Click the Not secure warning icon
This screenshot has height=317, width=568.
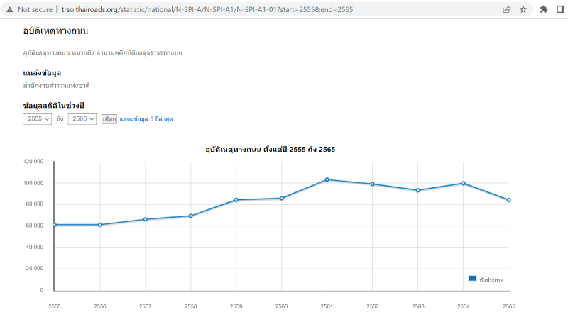[11, 10]
